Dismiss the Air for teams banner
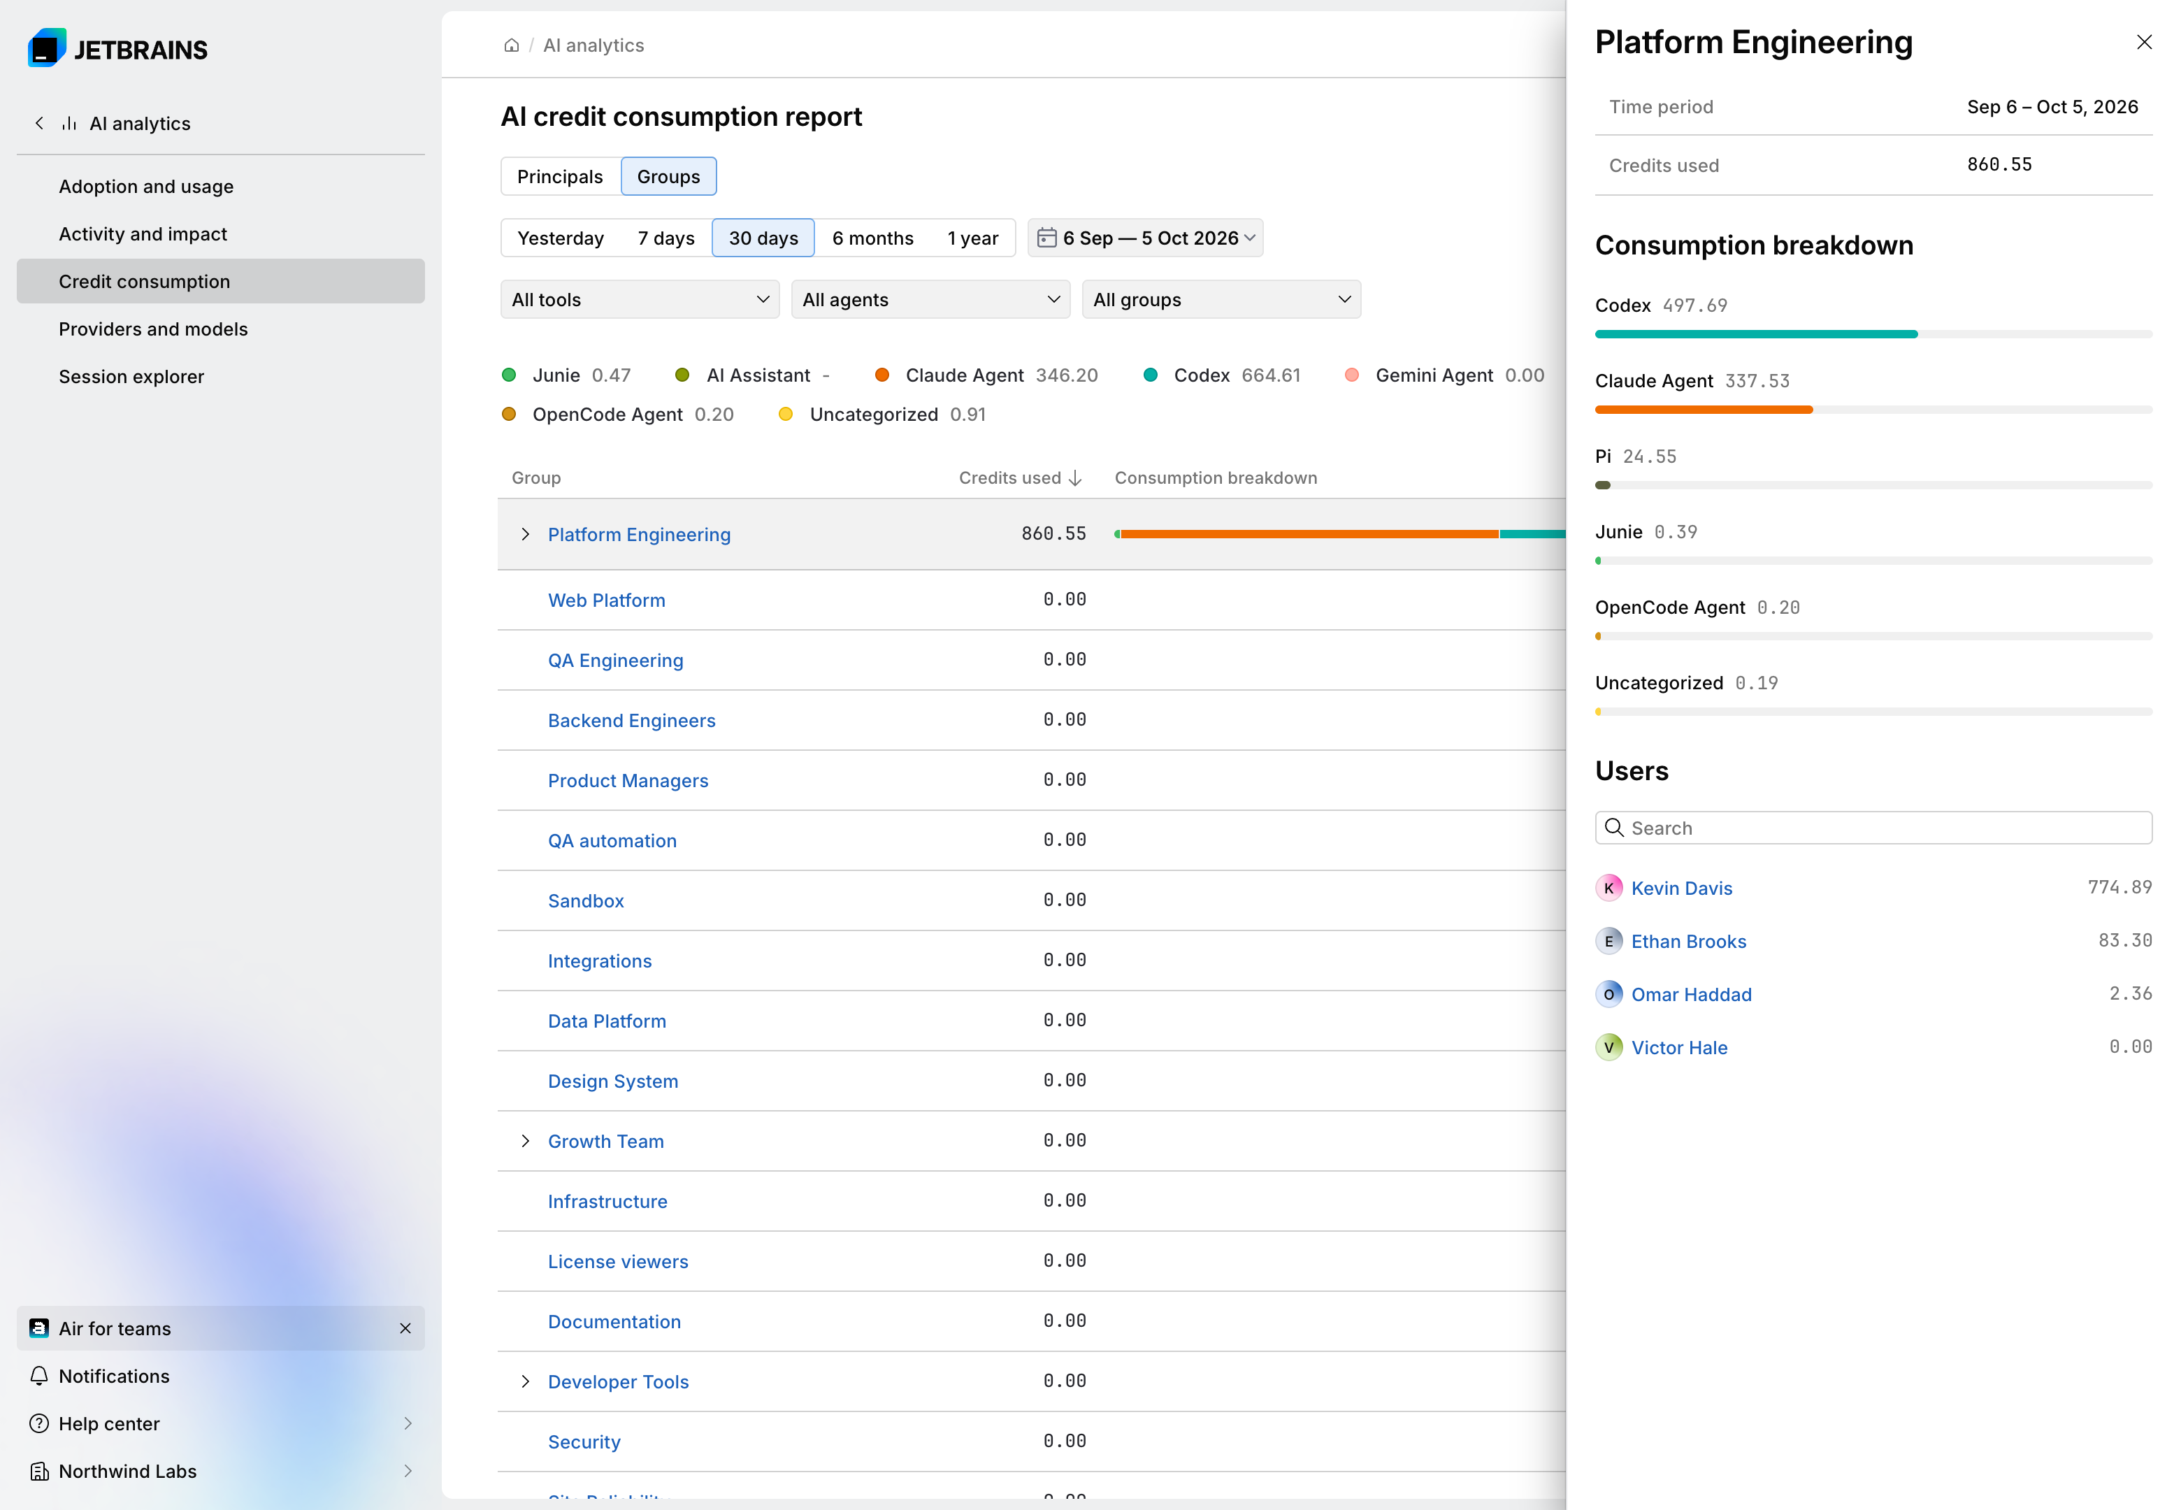Screen dimensions: 2181x1510 tap(405, 1328)
